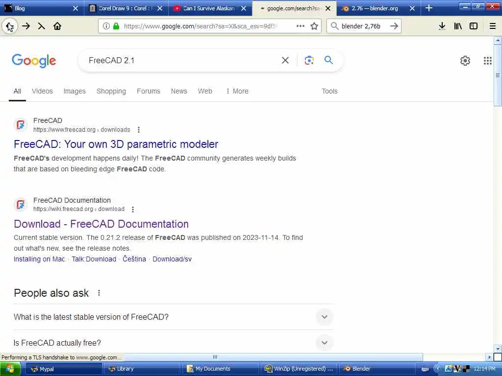Switch to Mypal in the taskbar
This screenshot has width=502, height=376.
click(64, 369)
